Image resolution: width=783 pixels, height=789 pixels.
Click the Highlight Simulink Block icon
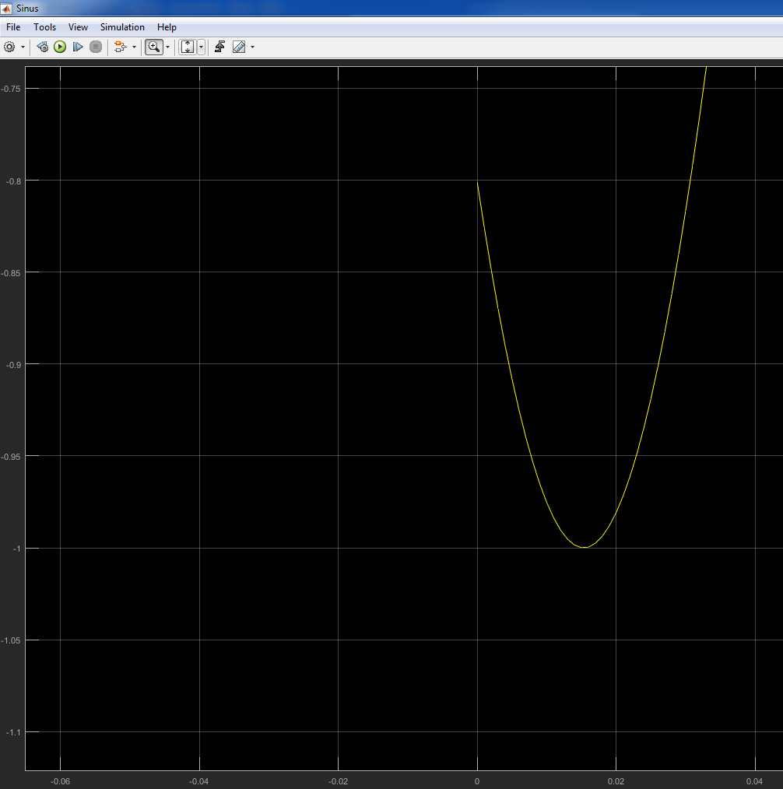[120, 47]
